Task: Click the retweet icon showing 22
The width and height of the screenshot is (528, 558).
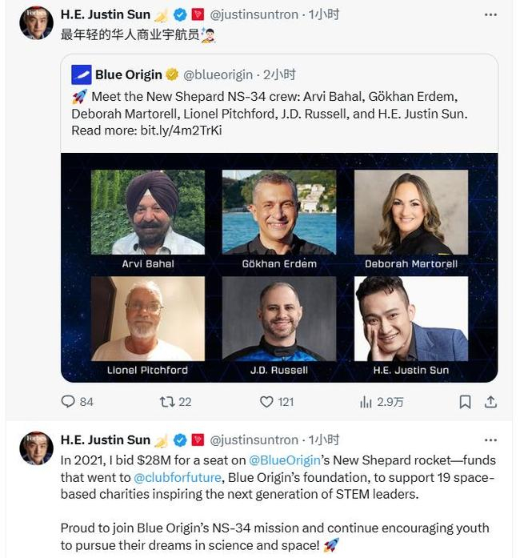Action: point(167,402)
